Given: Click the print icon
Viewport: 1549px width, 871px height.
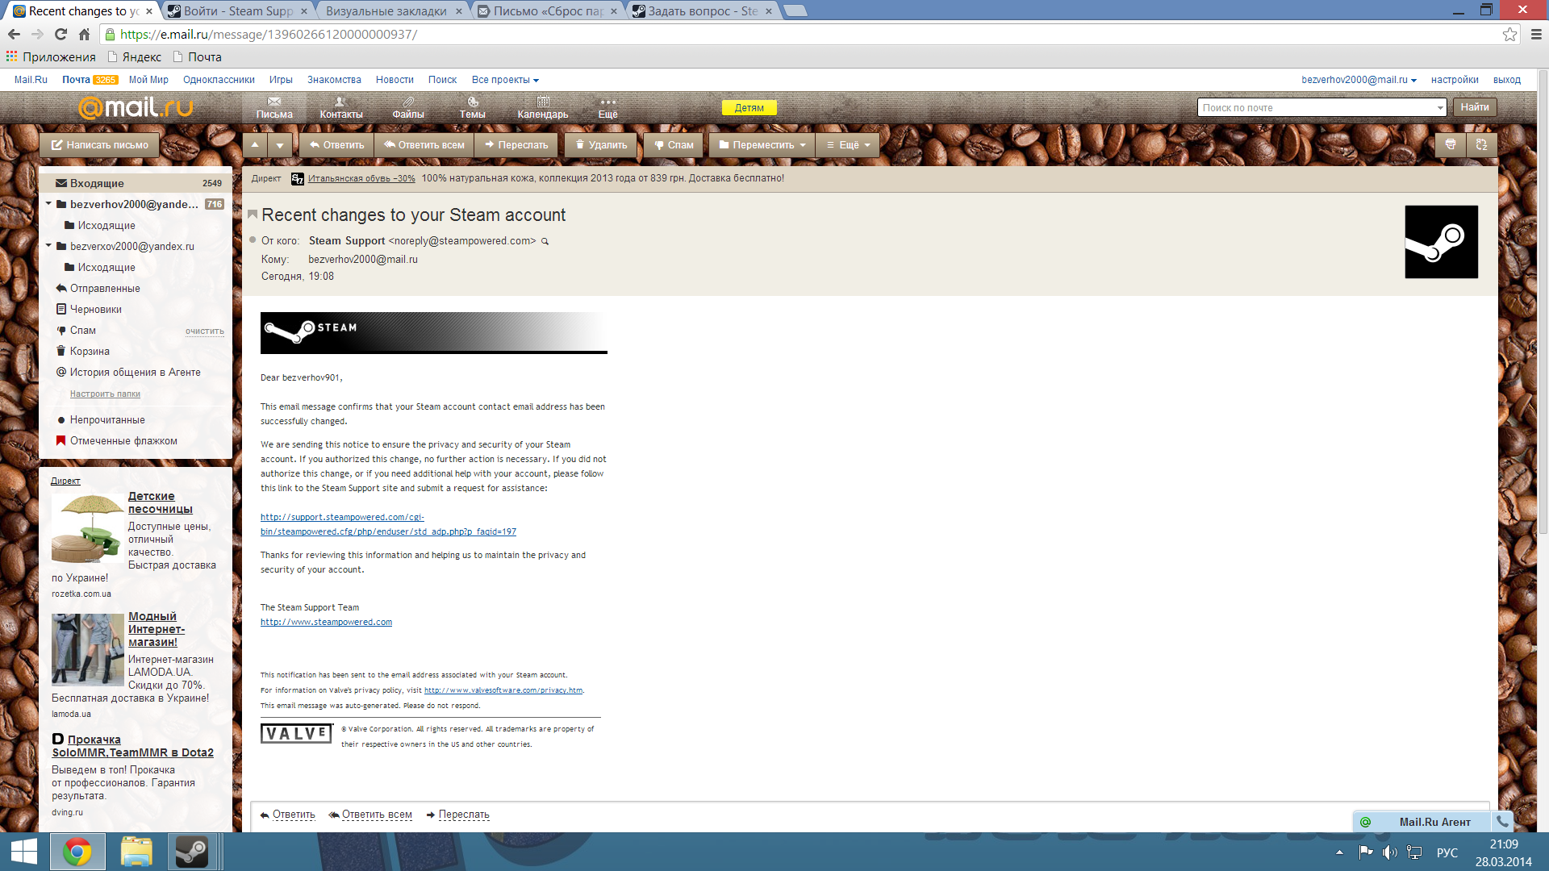Looking at the screenshot, I should pyautogui.click(x=1451, y=145).
